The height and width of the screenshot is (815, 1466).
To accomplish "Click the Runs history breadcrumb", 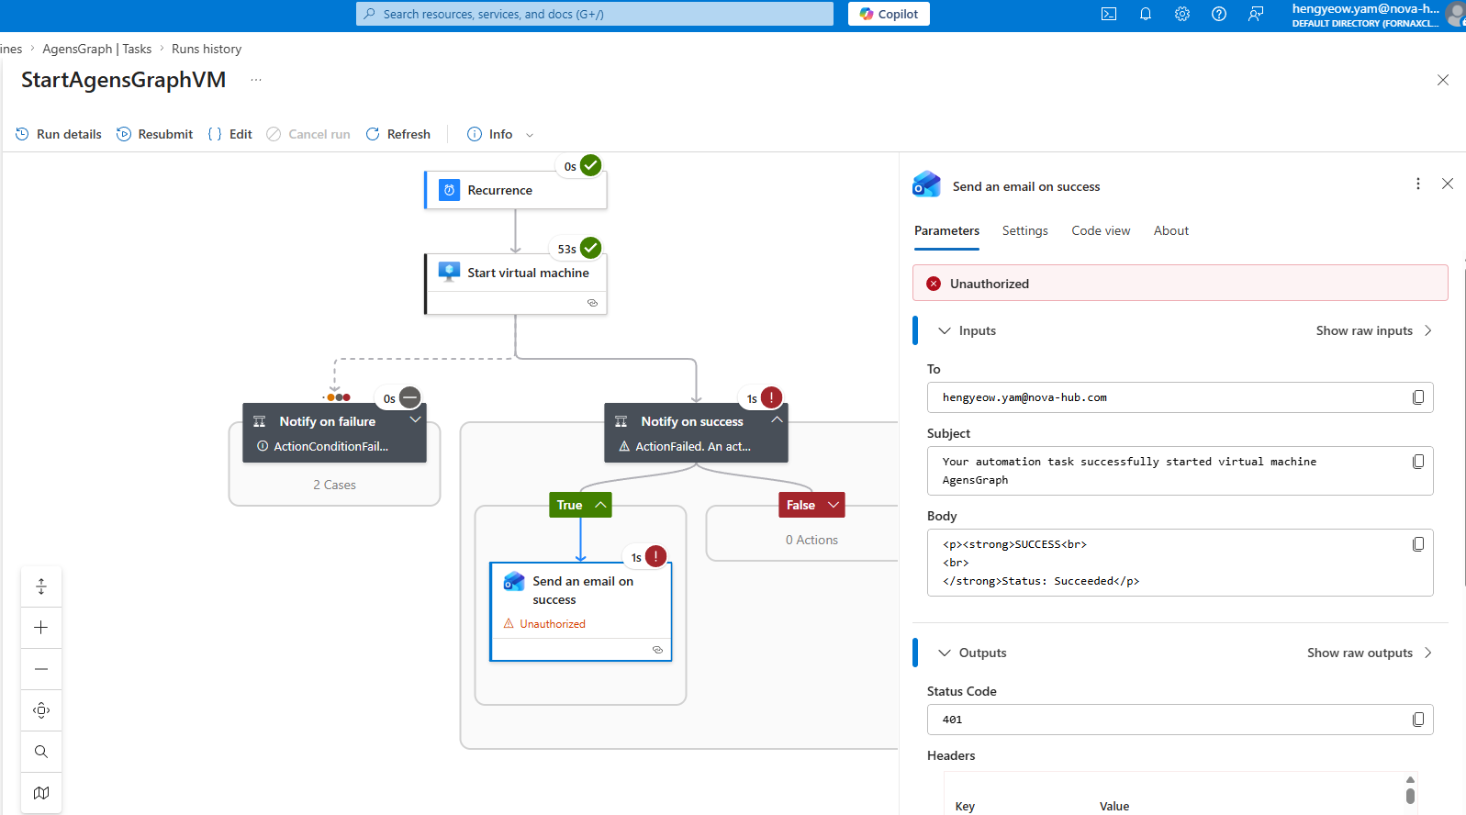I will pos(207,49).
